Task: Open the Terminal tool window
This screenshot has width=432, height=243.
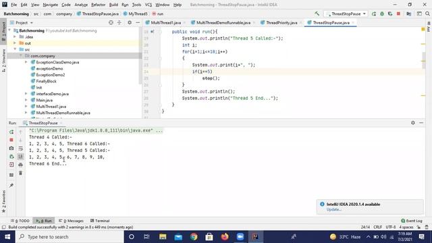Action: point(100,221)
